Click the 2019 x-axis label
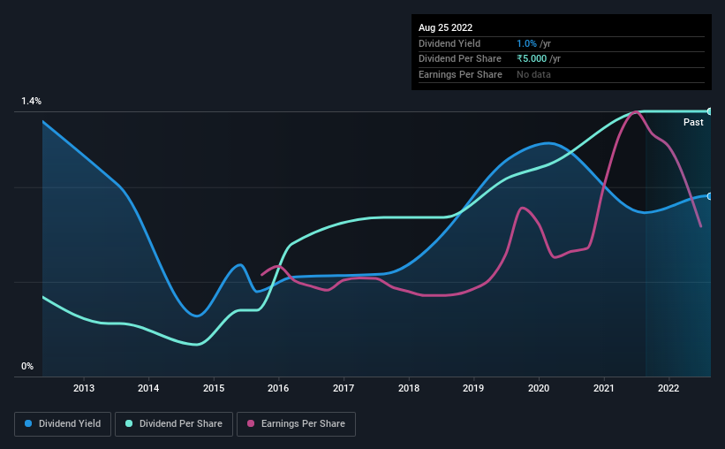Image resolution: width=725 pixels, height=449 pixels. (x=473, y=388)
